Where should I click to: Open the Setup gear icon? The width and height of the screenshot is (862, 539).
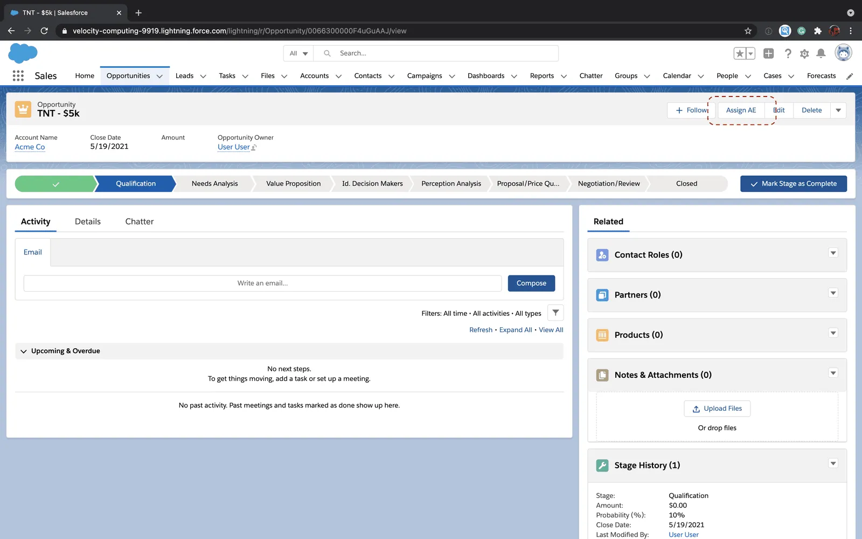(804, 53)
